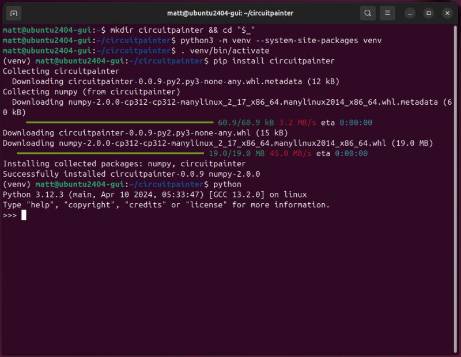Click the blinking block cursor

click(x=23, y=215)
